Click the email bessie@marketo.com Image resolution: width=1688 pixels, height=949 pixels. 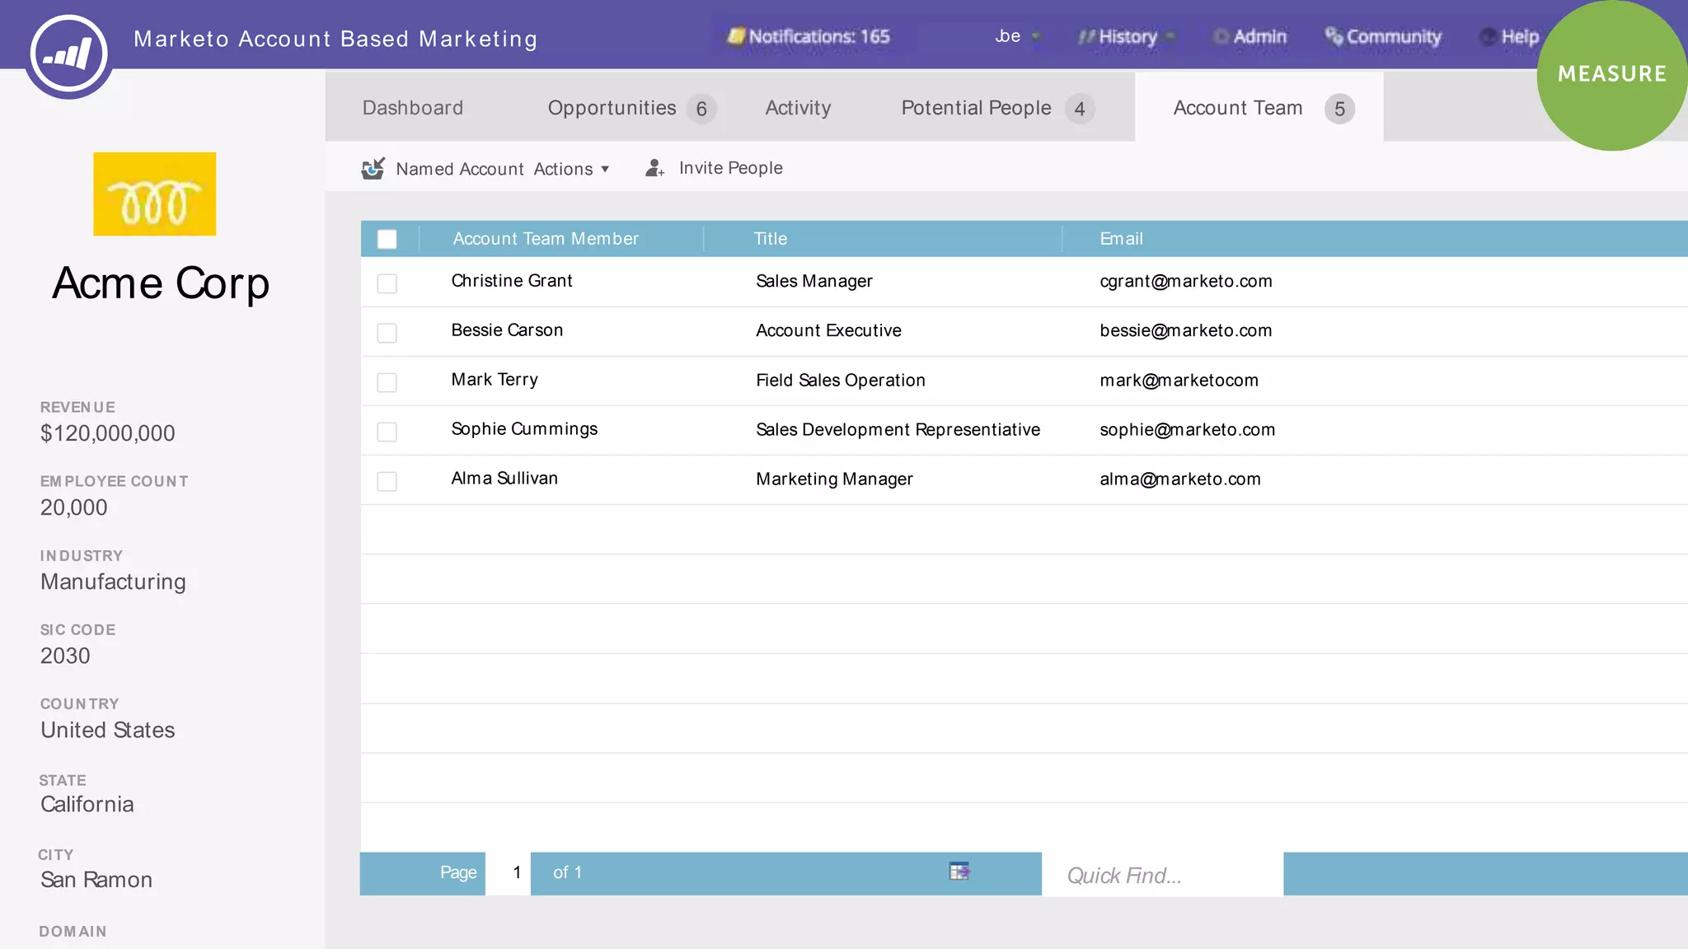click(x=1185, y=330)
